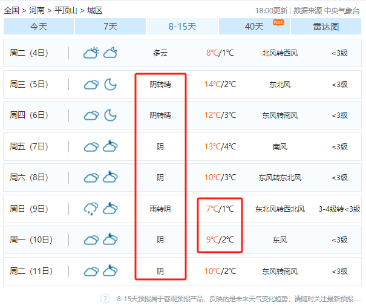This screenshot has width=366, height=306.
Task: Click daytime overcast icon for 周四 (6日)
Action: (91, 116)
